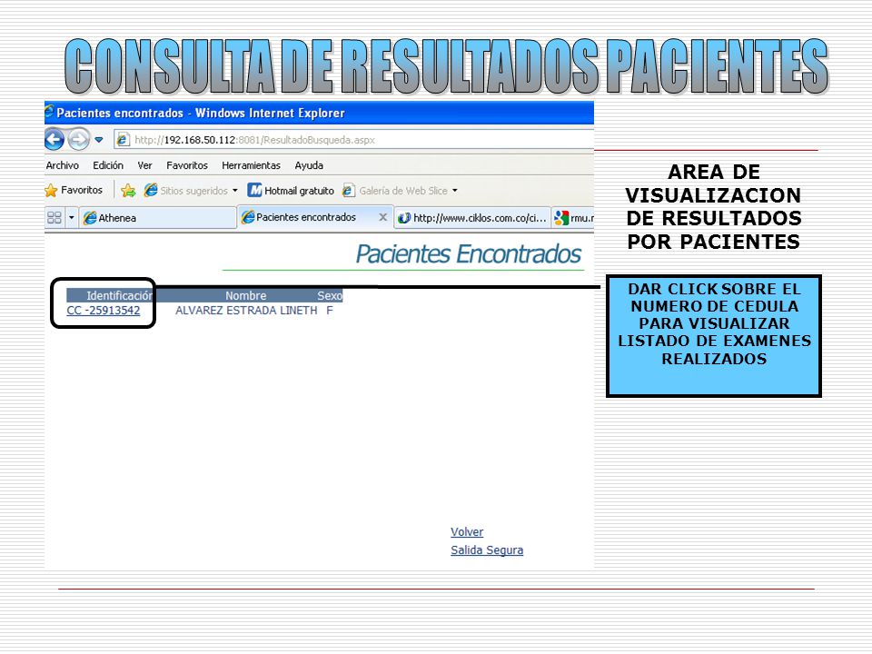Open the Ayuda menu
The width and height of the screenshot is (872, 654).
309,165
